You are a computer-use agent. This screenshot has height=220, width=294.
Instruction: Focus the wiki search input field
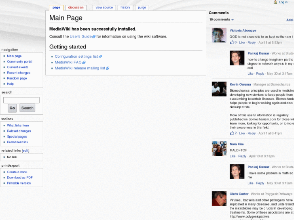click(x=21, y=100)
